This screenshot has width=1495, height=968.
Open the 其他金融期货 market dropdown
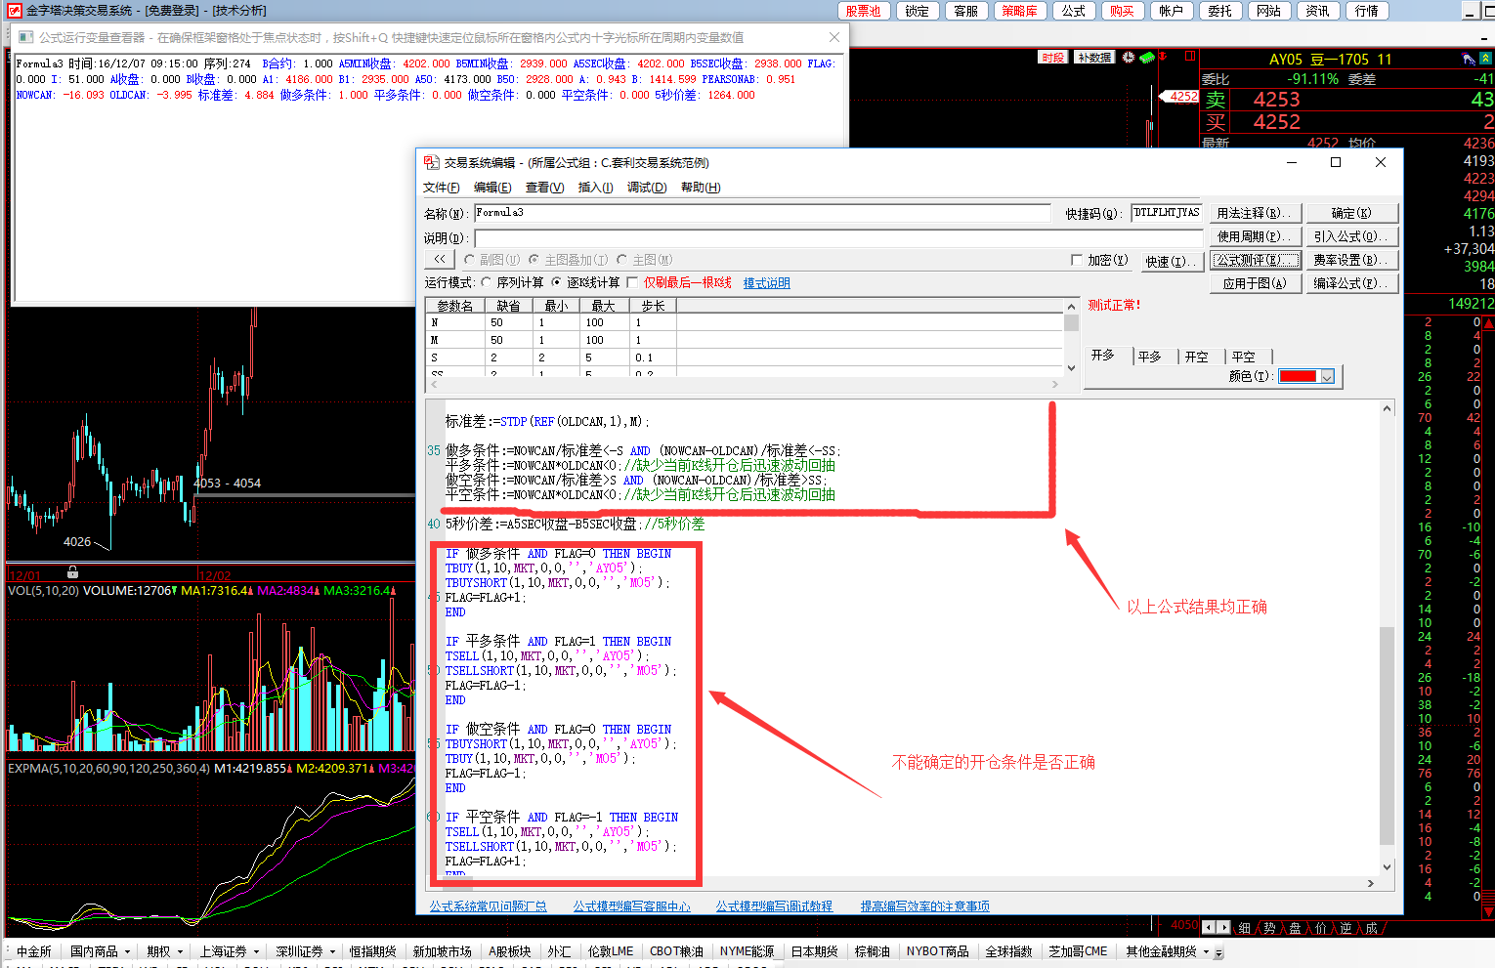[x=1206, y=951]
